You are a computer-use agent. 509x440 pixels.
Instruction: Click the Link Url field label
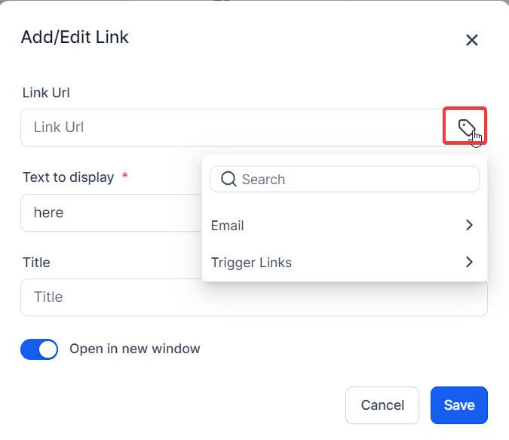tap(46, 93)
